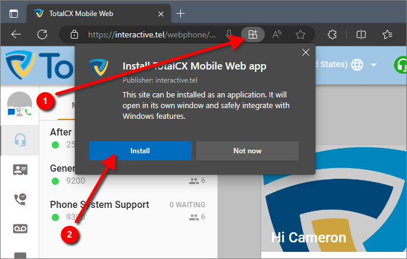407x259 pixels.
Task: Open the voicemail sidebar icon
Action: point(20,229)
